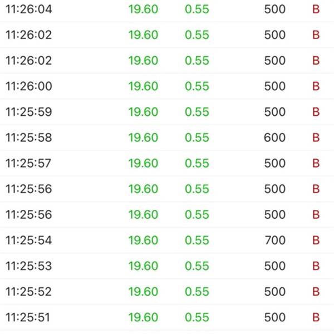Click the 19.60 price at 11:25:54
Screen dimensions: 334x334
(144, 240)
